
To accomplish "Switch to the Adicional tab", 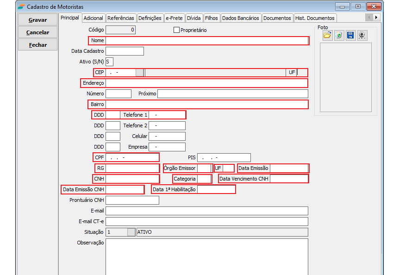I will click(93, 18).
